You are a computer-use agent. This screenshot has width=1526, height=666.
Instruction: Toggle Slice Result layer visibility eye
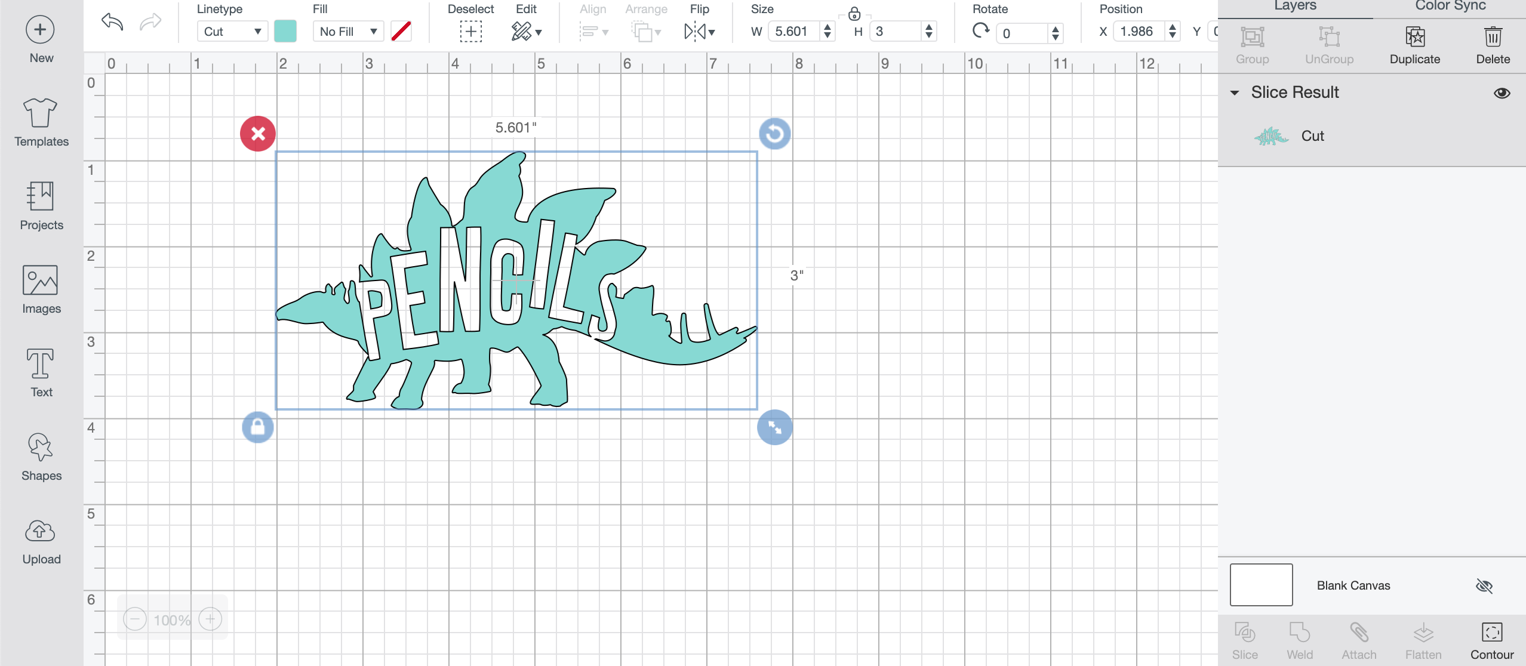(1502, 93)
